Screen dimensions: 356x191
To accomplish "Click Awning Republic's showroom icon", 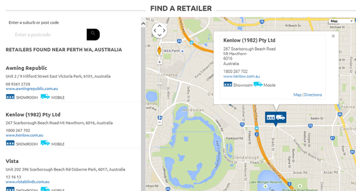I will pos(10,97).
